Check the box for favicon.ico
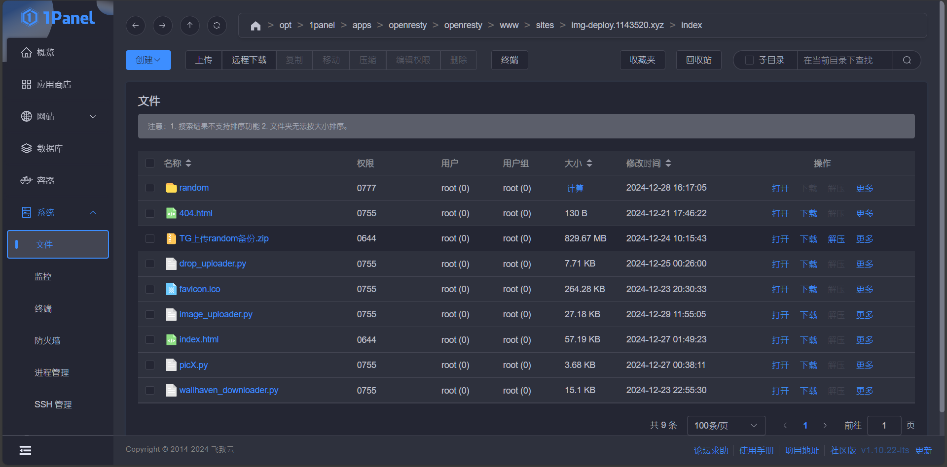This screenshot has width=947, height=467. pos(150,289)
